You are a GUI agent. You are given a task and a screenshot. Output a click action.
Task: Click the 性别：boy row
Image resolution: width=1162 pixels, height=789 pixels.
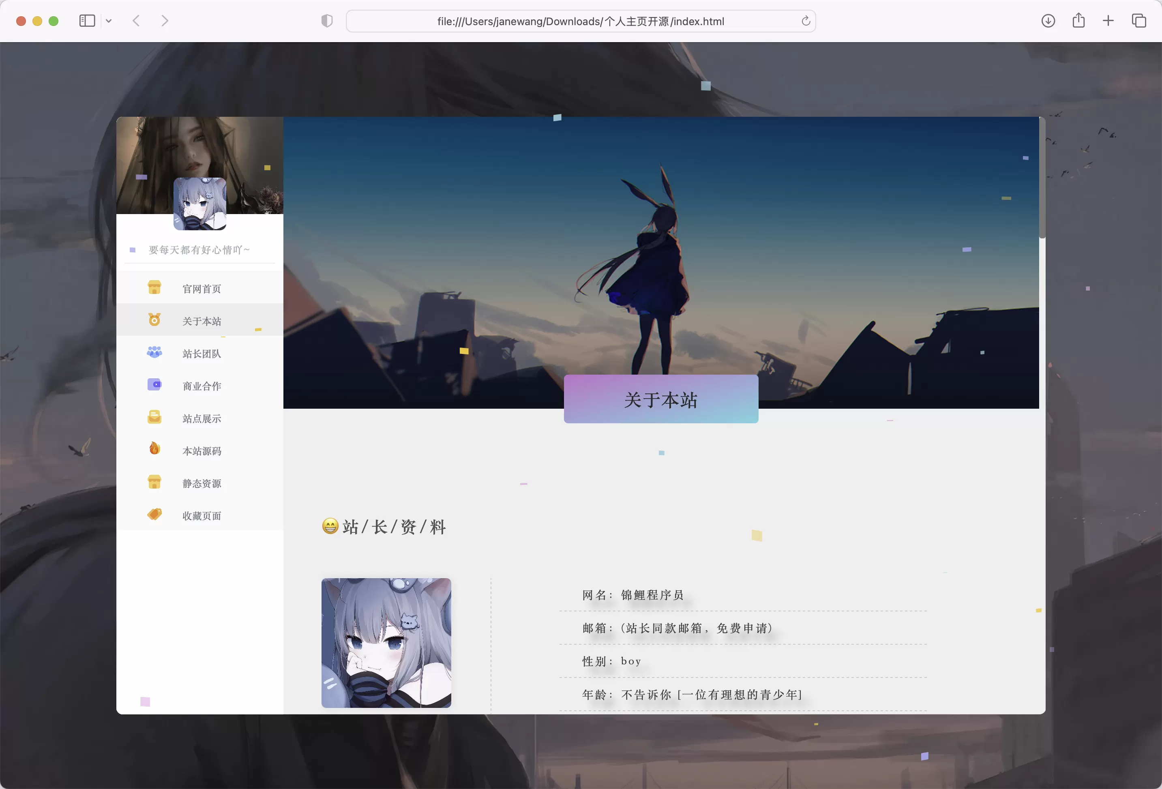click(x=743, y=662)
